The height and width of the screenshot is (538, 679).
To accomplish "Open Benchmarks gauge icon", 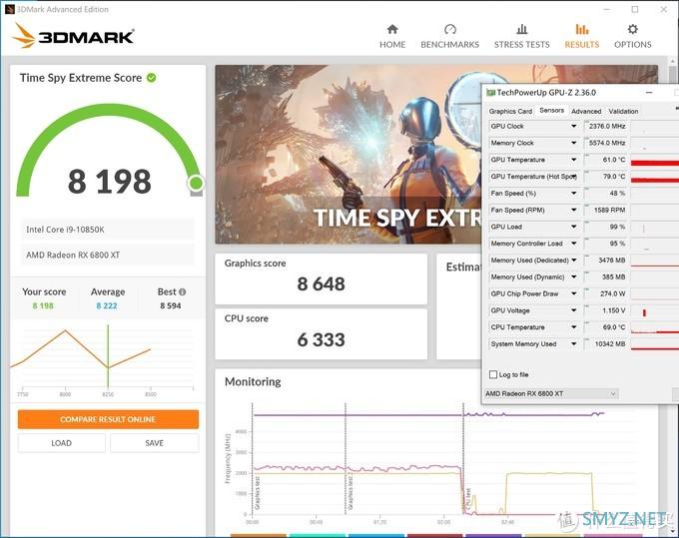I will tap(450, 29).
